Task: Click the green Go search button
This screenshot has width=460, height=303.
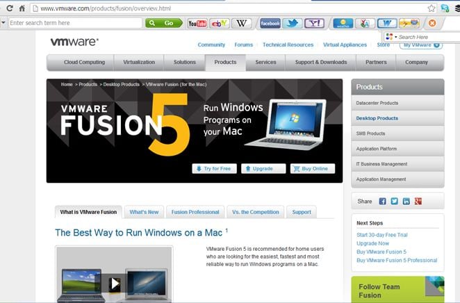Action: (164, 23)
